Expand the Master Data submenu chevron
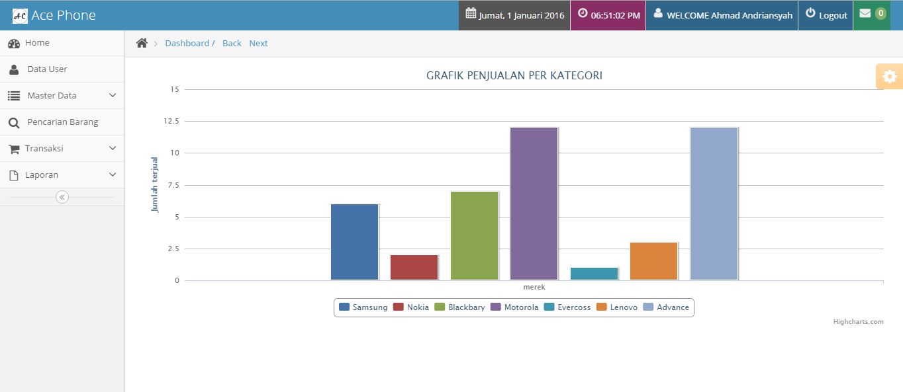 coord(113,95)
